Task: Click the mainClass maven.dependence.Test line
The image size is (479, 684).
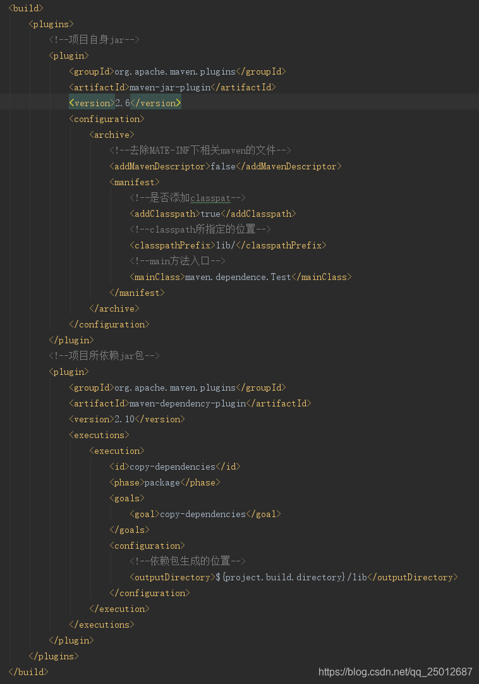Action: [241, 277]
